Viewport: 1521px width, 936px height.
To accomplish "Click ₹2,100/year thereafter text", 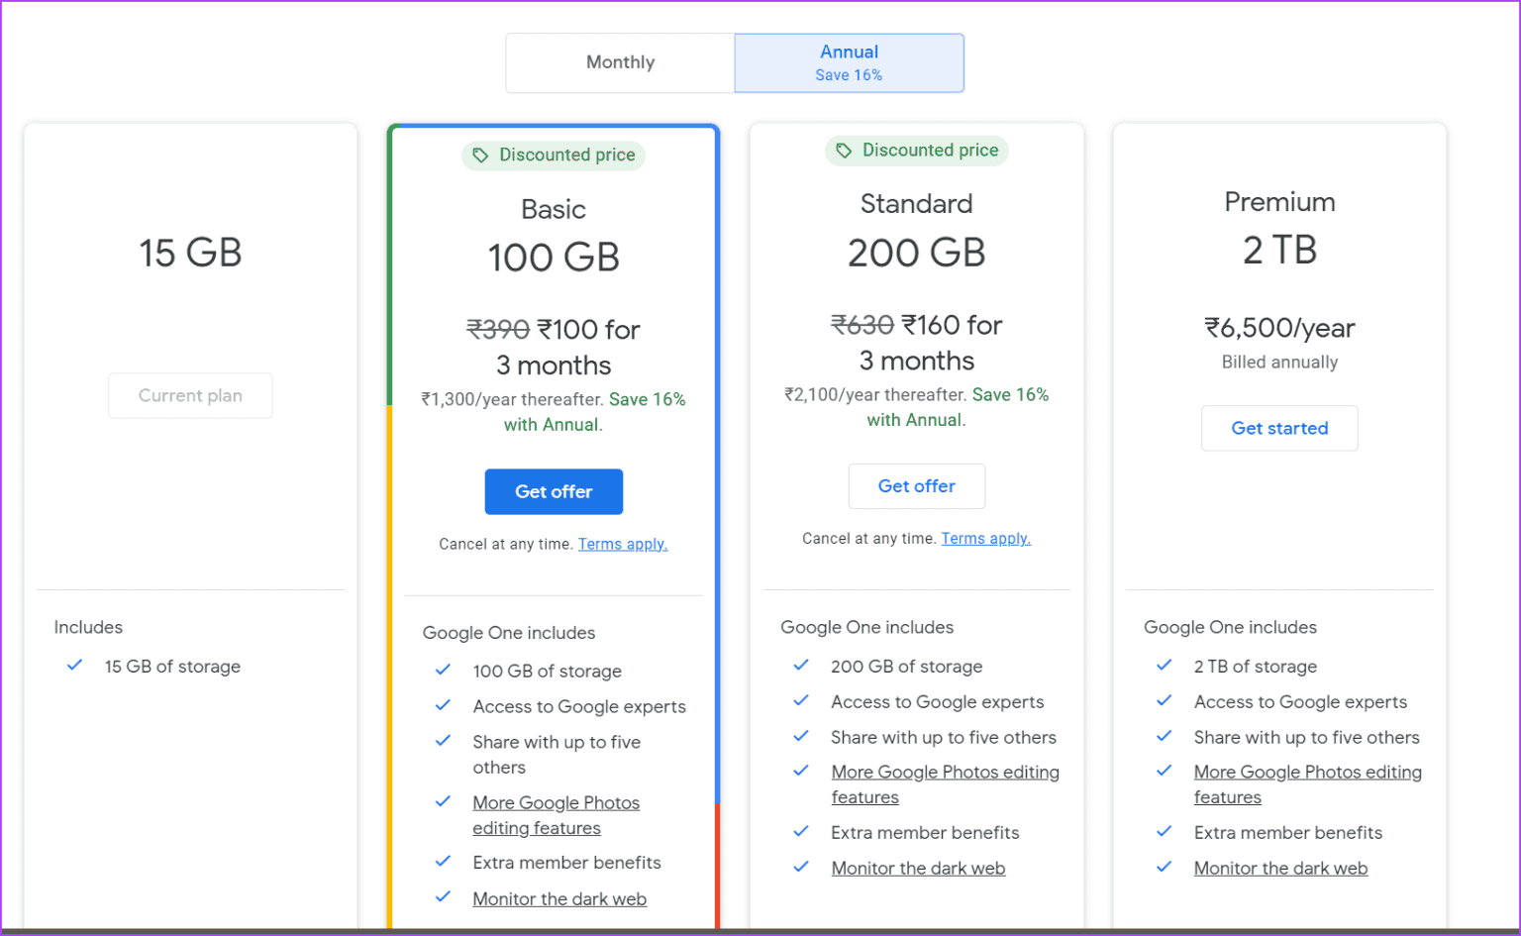I will (875, 394).
